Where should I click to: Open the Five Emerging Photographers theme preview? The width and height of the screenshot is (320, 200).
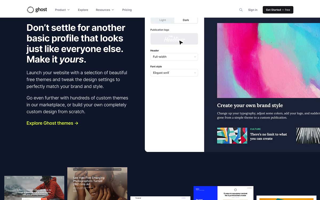[x=97, y=184]
